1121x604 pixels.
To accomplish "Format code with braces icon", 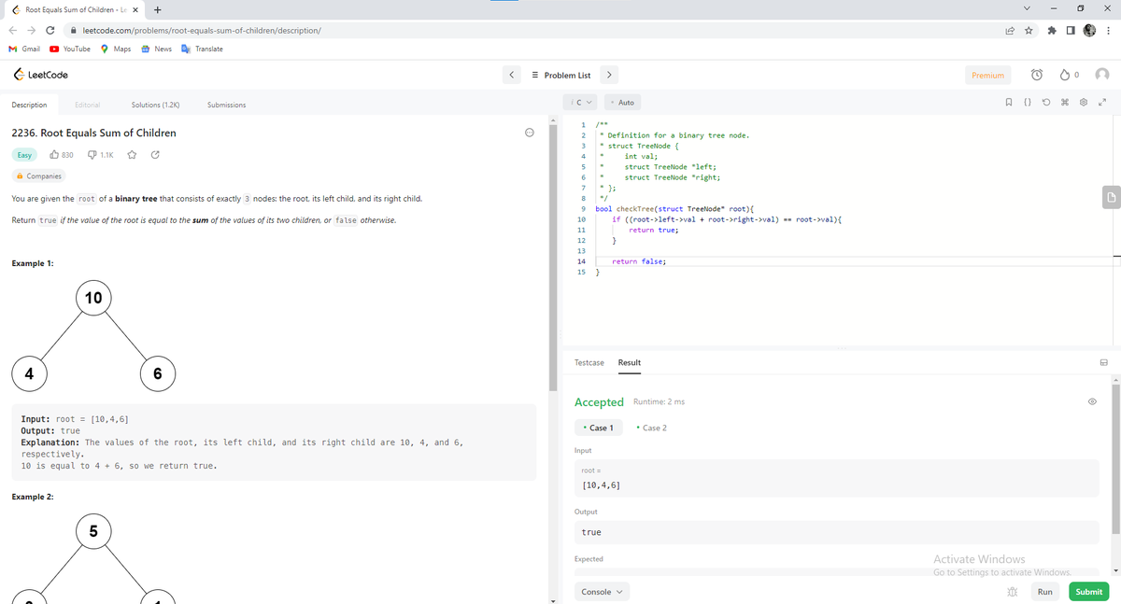I will tap(1028, 102).
